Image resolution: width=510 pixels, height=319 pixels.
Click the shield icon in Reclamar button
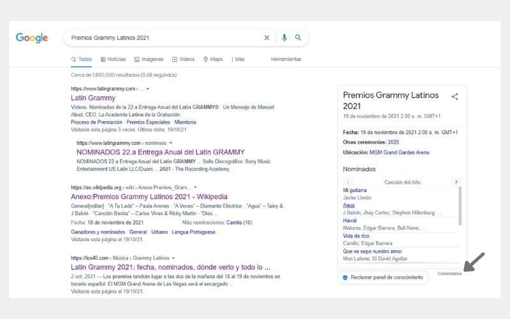(345, 278)
